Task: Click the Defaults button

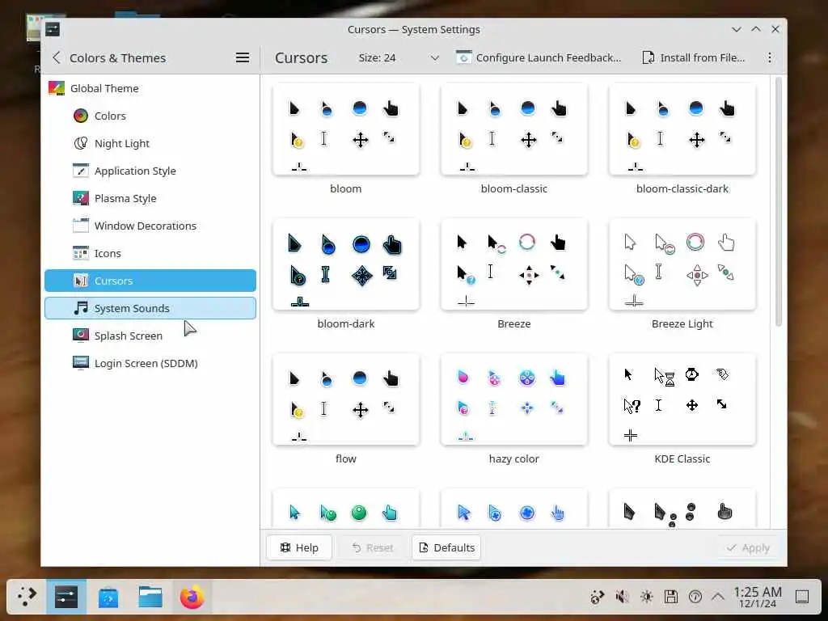Action: (x=446, y=547)
